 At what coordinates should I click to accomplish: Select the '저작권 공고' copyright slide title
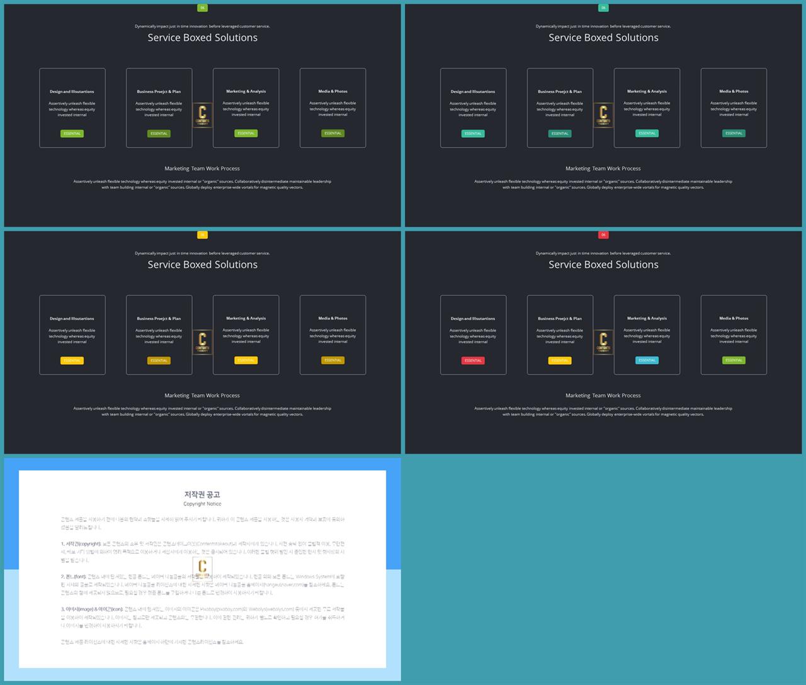point(202,494)
